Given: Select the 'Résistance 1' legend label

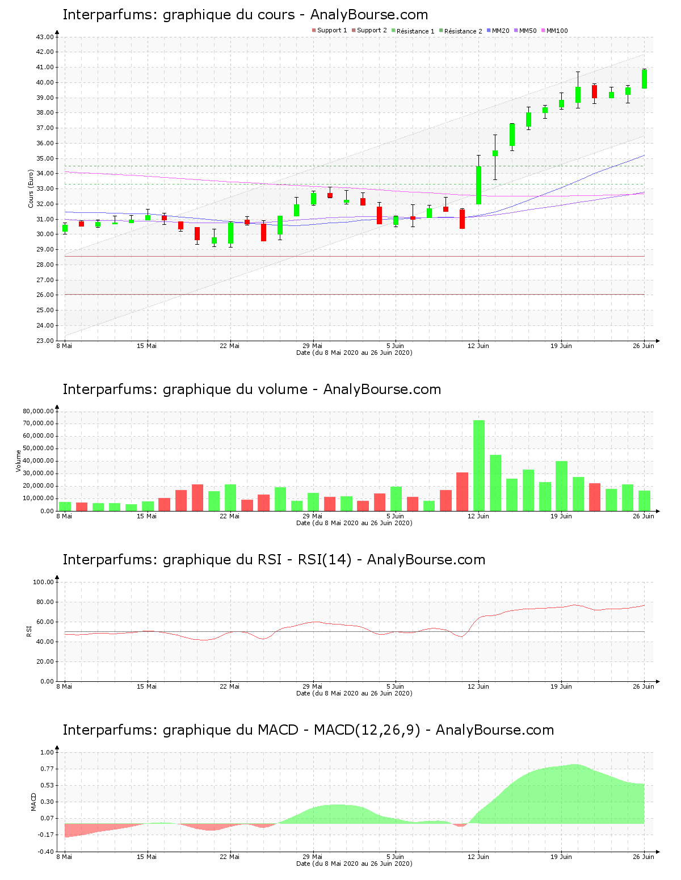Looking at the screenshot, I should click(x=415, y=31).
